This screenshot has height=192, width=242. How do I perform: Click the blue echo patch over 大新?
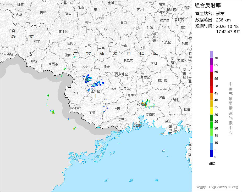click(87, 79)
